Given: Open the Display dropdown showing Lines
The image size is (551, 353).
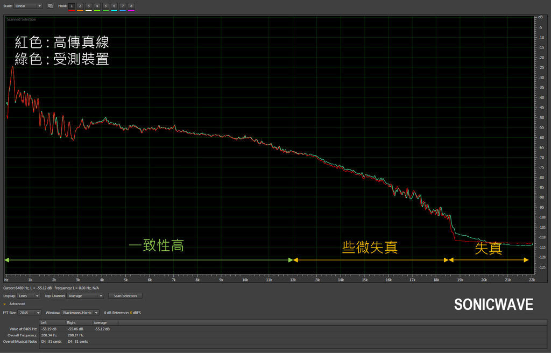Looking at the screenshot, I should [x=29, y=296].
